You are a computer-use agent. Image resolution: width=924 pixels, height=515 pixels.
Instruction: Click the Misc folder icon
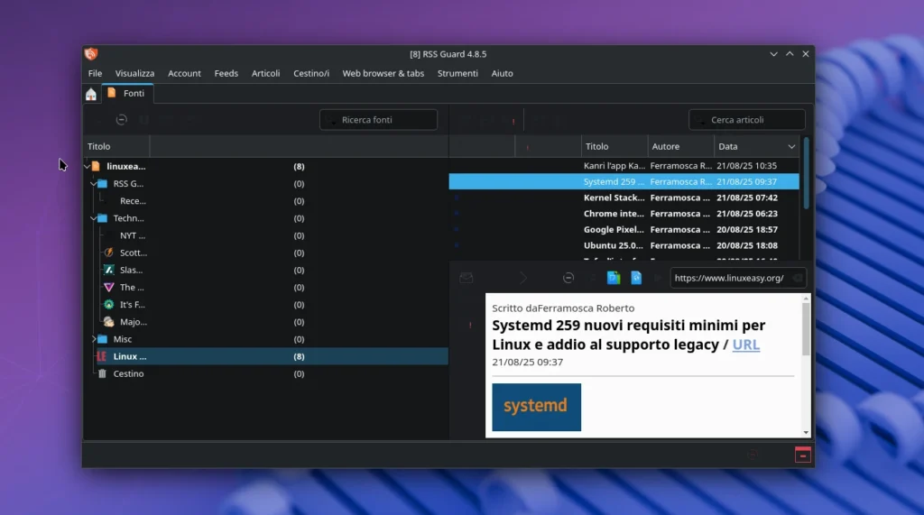pyautogui.click(x=103, y=339)
